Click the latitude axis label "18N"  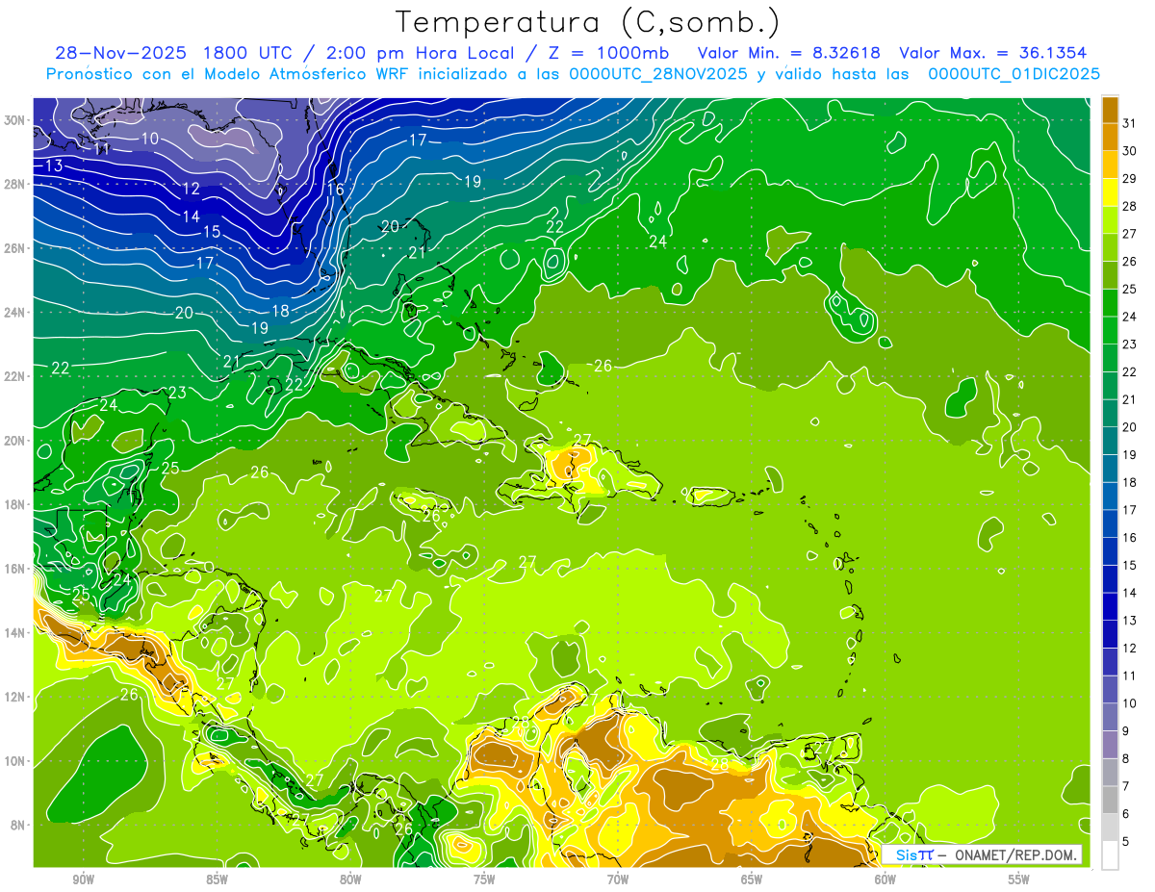coord(14,505)
